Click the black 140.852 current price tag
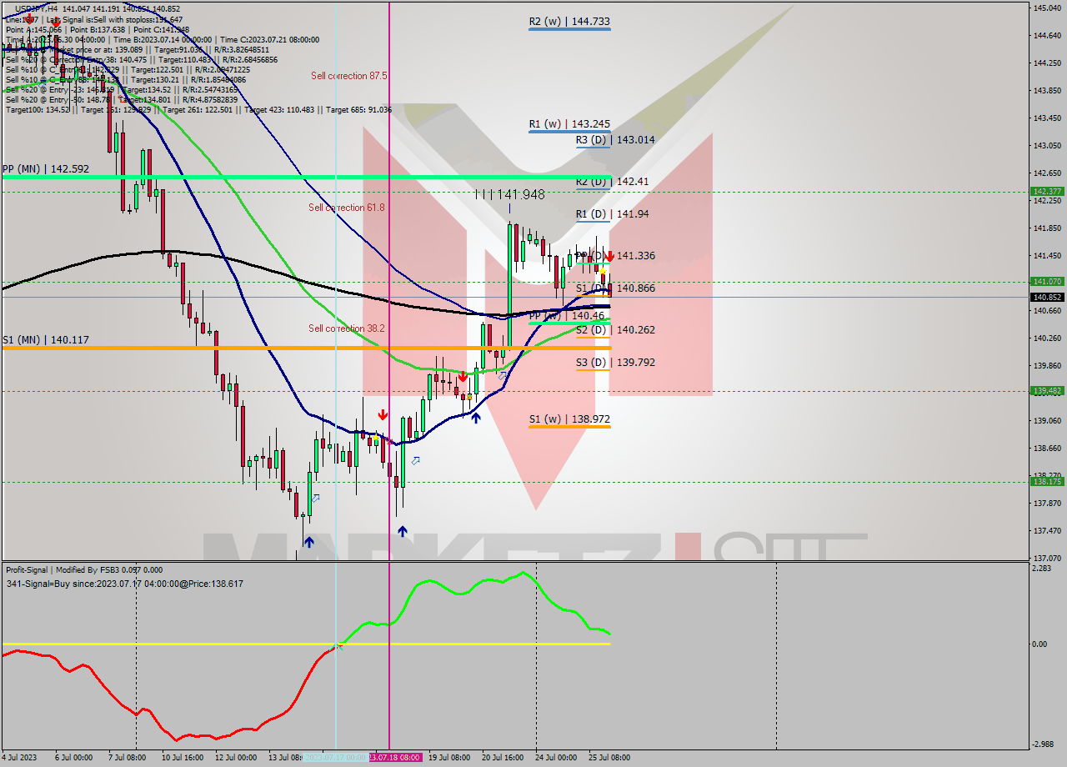This screenshot has width=1067, height=767. click(1047, 297)
